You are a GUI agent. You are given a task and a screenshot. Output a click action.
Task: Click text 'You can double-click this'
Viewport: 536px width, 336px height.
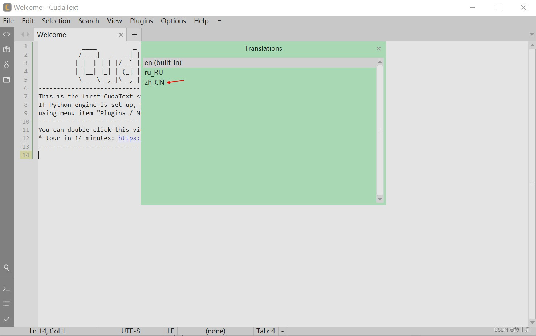click(84, 130)
